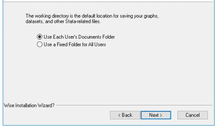Click the filled radio circle for Documents Folder

click(40, 37)
